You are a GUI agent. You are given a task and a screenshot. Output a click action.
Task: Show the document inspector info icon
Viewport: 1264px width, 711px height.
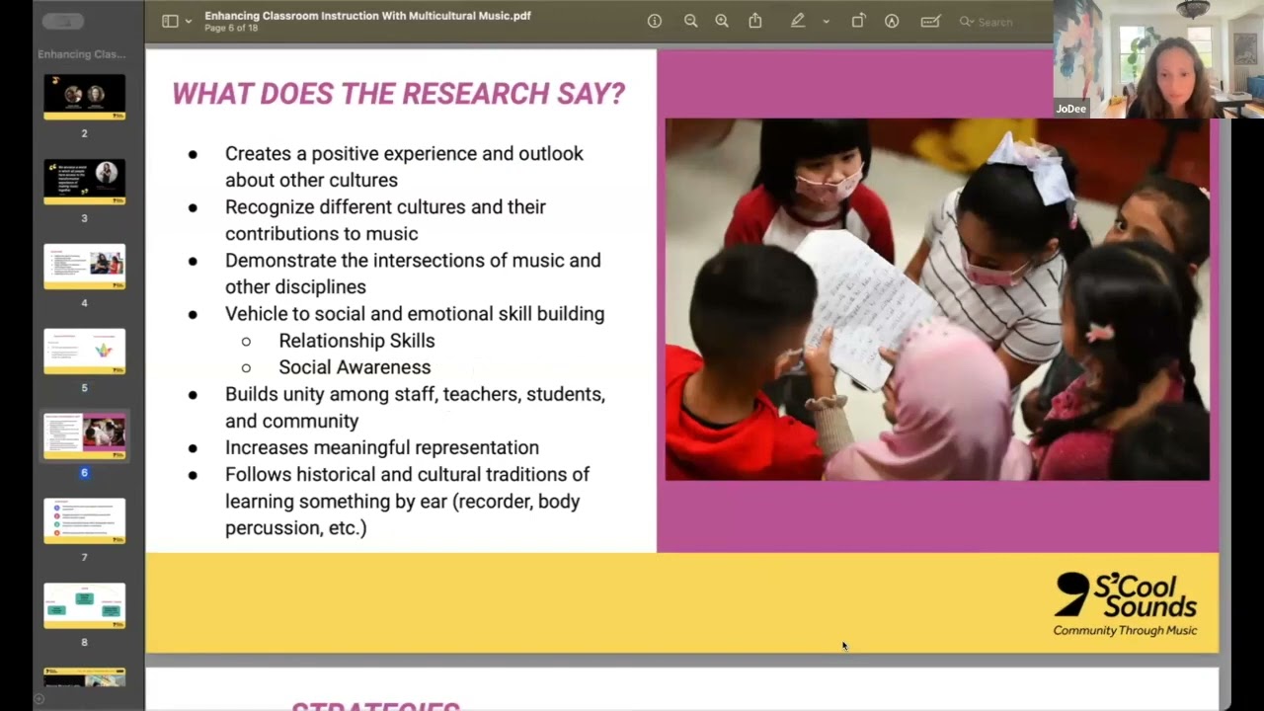pos(655,21)
